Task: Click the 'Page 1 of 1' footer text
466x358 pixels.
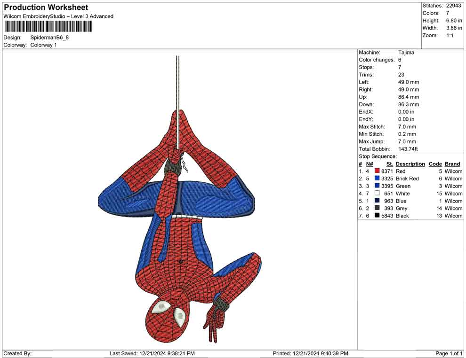Action: (449, 353)
